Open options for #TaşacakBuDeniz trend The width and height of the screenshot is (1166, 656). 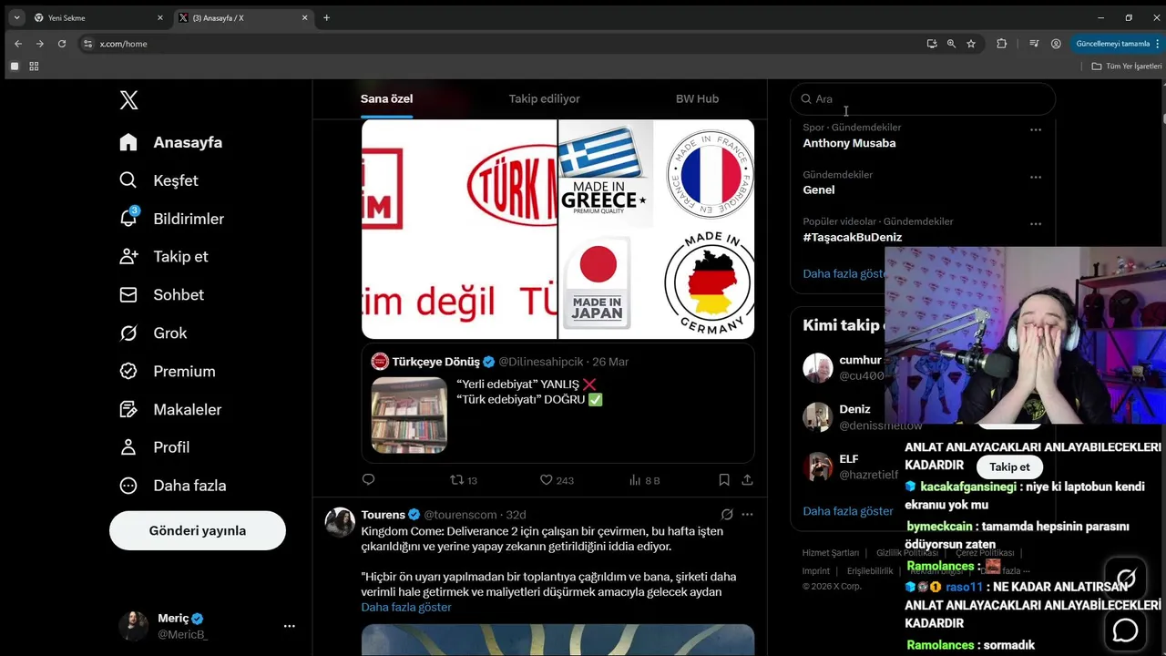1036,224
